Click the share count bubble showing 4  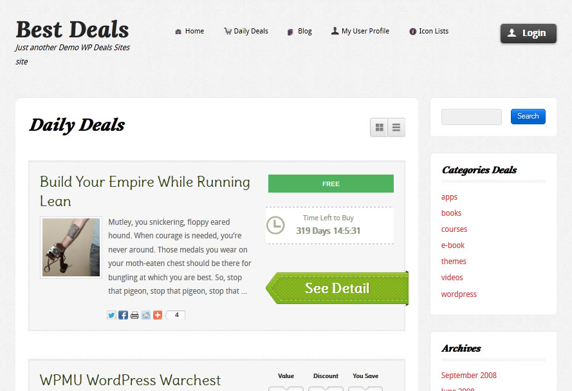click(x=176, y=315)
